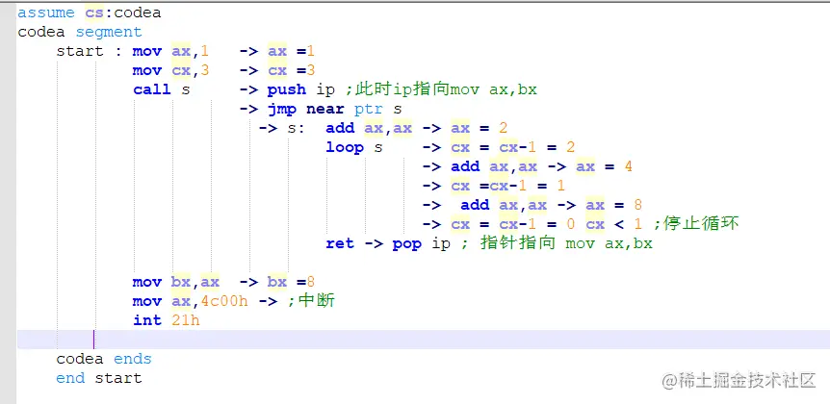Click "push ip" text

coord(301,89)
